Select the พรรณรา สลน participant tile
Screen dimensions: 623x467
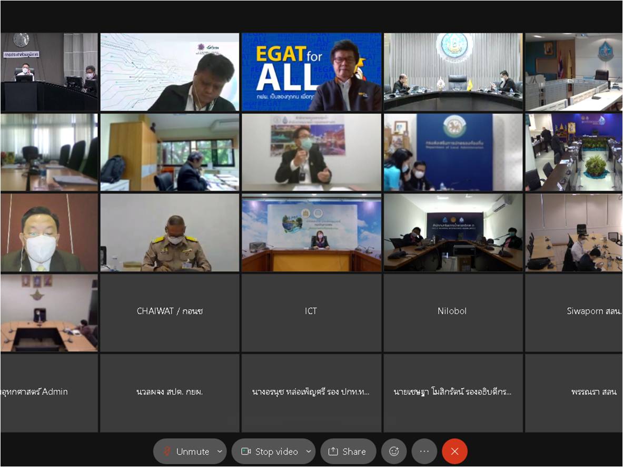(574, 392)
